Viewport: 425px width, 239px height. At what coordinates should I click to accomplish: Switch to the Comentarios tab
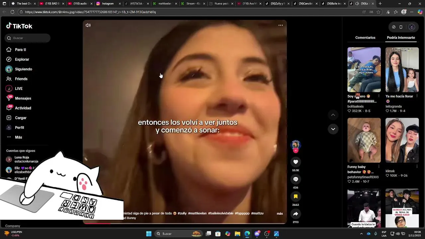point(365,38)
